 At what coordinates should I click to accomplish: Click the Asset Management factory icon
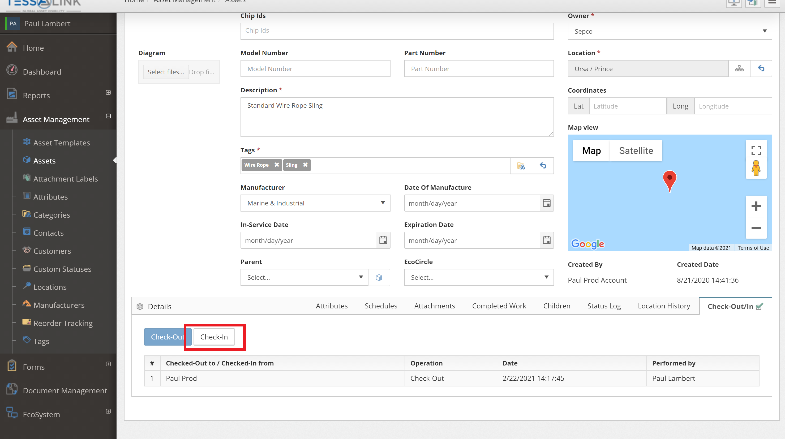(12, 118)
